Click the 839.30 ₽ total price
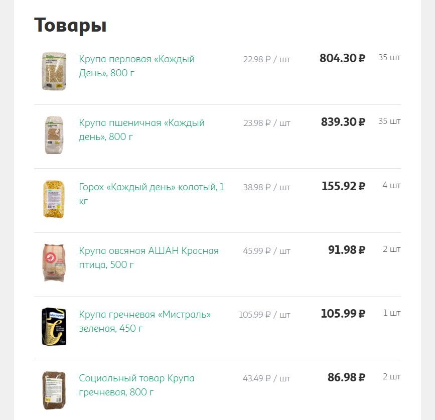The height and width of the screenshot is (420, 435). point(343,122)
